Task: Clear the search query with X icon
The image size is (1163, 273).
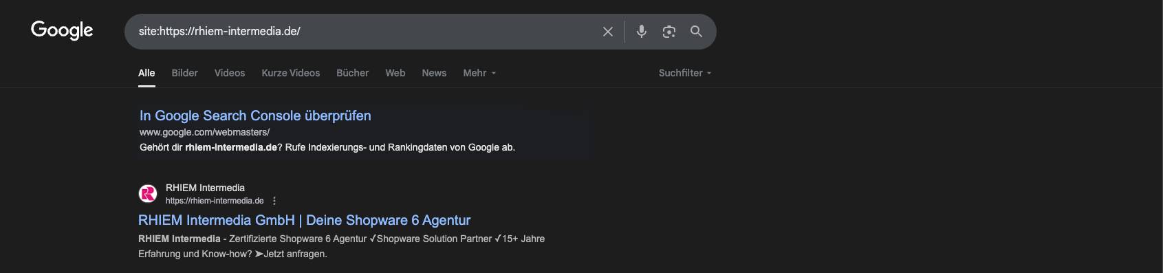Action: (x=608, y=32)
